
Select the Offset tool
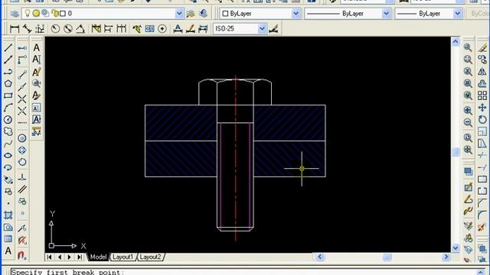[x=482, y=83]
